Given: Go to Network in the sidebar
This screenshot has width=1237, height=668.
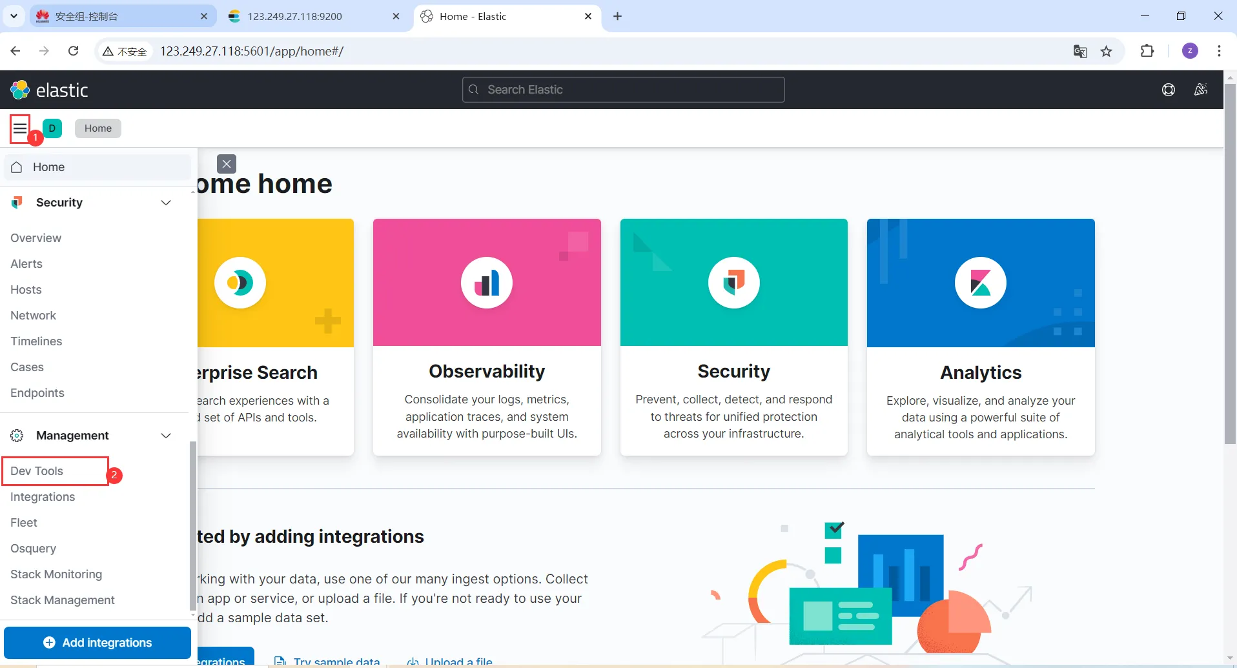Looking at the screenshot, I should (34, 316).
